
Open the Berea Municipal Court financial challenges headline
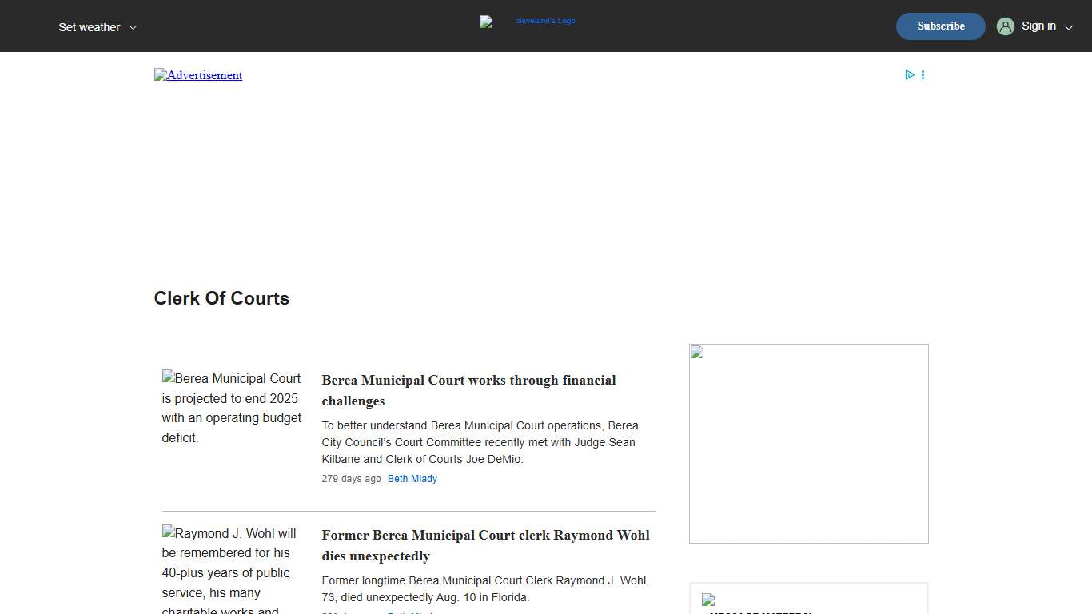click(x=468, y=390)
